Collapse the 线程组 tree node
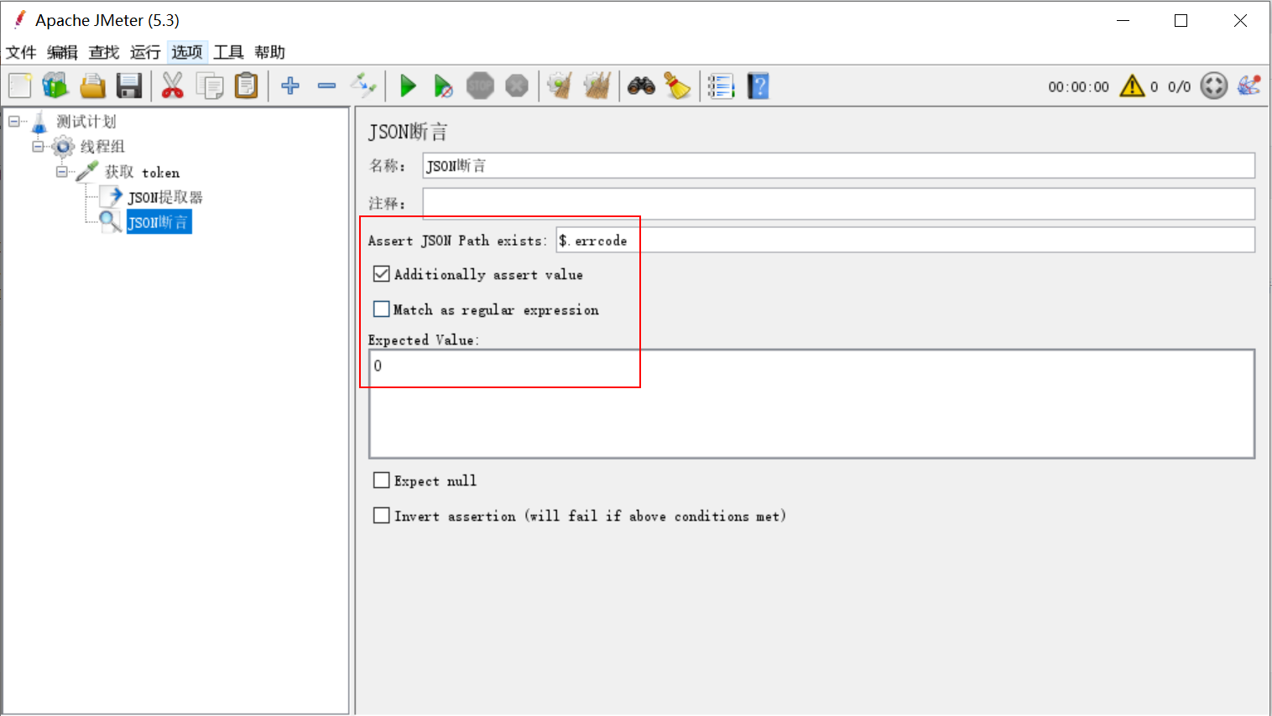 click(x=37, y=147)
